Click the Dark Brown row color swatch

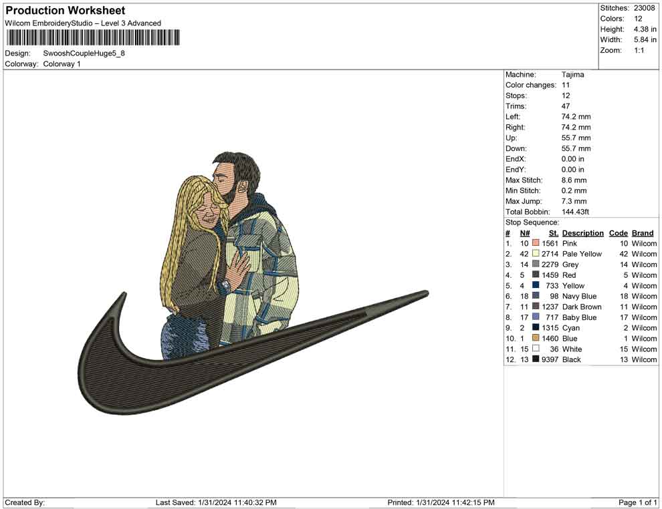[536, 306]
